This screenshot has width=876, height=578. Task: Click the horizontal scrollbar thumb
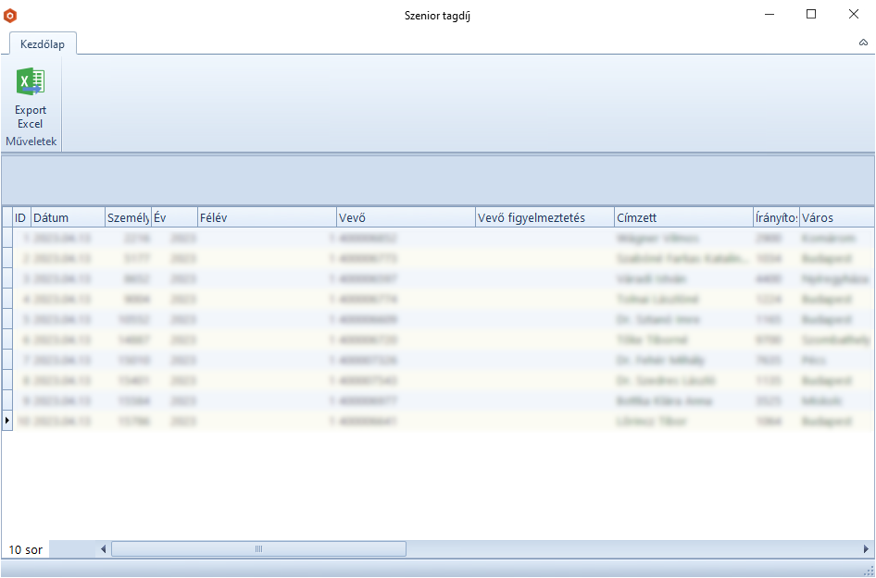click(x=258, y=549)
